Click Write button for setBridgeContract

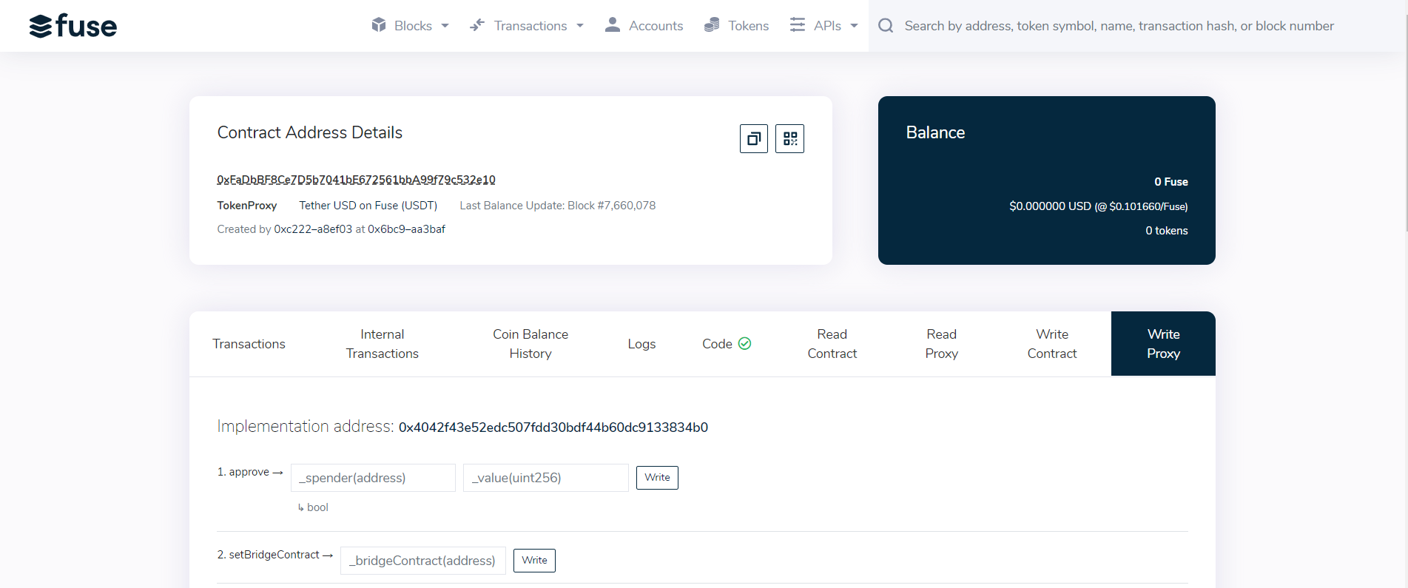pos(534,561)
